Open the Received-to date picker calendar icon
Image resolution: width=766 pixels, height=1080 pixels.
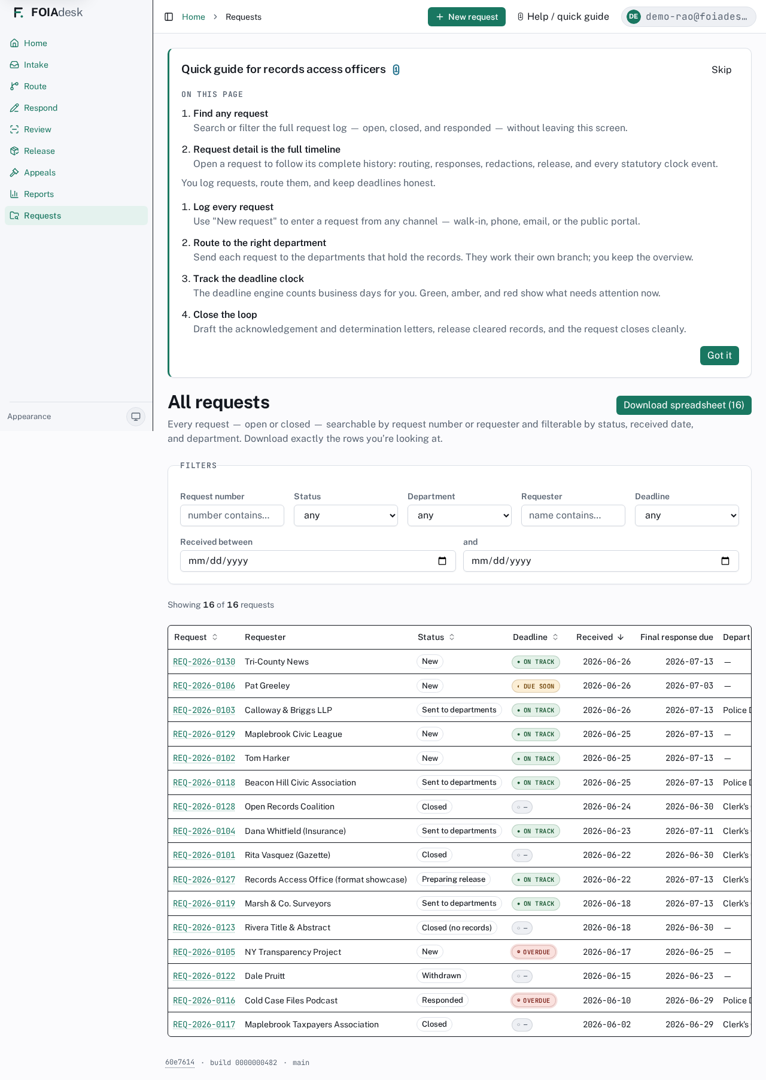coord(725,561)
